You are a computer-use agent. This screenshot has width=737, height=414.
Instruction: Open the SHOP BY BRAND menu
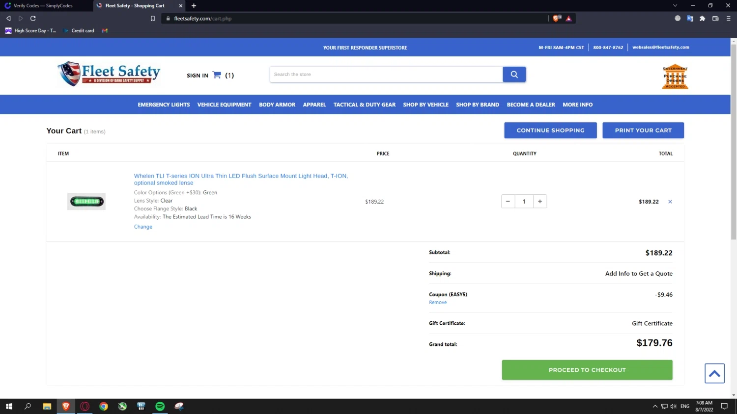[478, 104]
